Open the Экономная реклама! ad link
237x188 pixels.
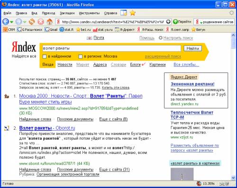tap(192, 84)
